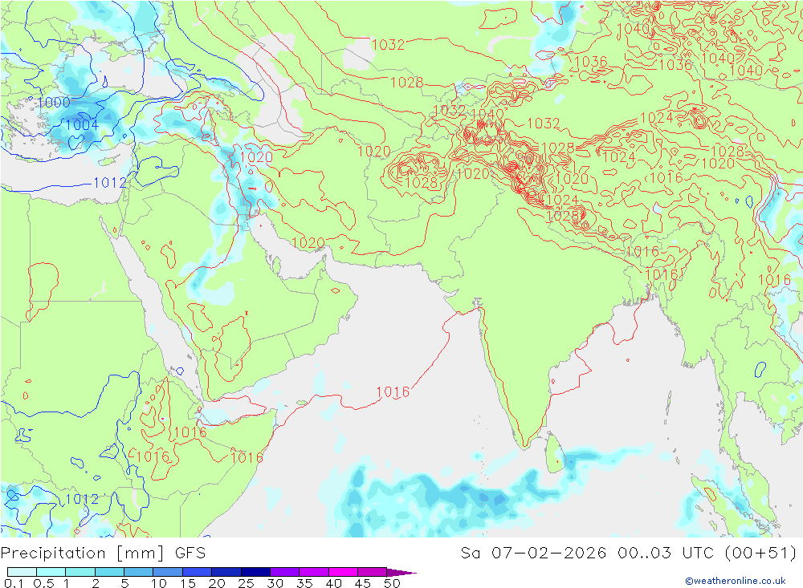The image size is (803, 588).
Task: Click the lightest 0.1–0.5 mm legend swatch
Action: click(x=22, y=572)
